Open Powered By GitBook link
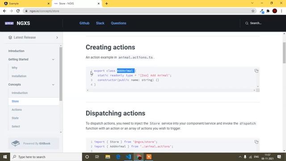 tap(34, 144)
